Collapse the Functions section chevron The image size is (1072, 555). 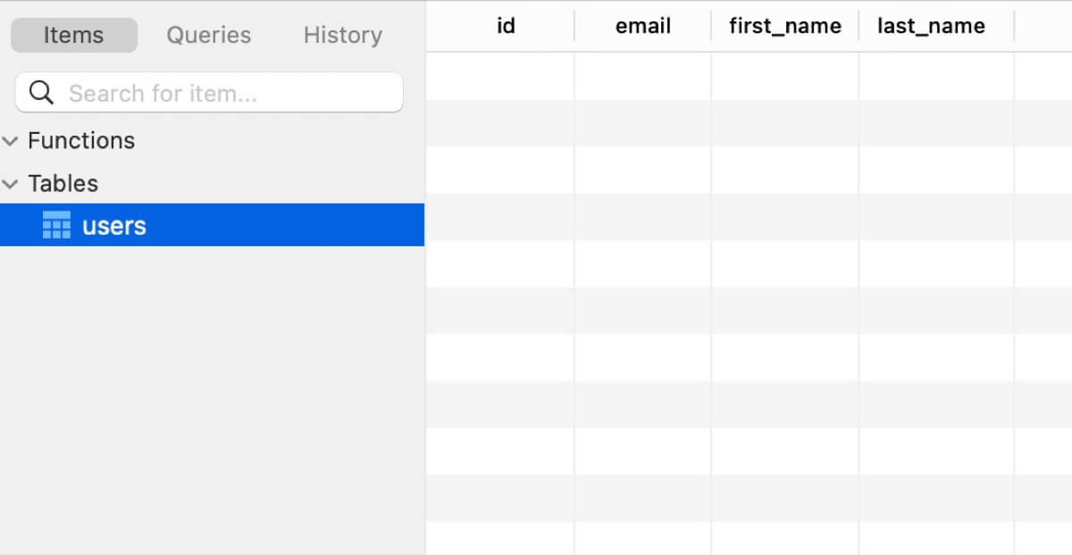(11, 141)
